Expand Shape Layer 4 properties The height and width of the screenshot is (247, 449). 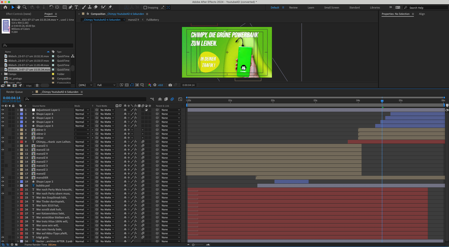click(x=18, y=122)
